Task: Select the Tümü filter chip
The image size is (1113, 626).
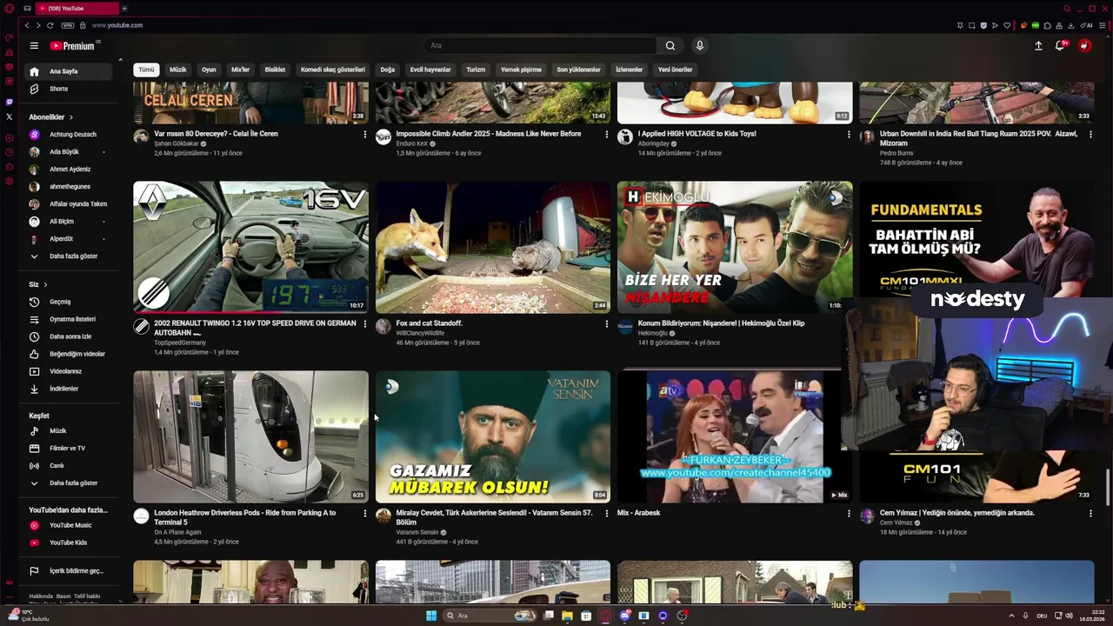Action: 146,70
